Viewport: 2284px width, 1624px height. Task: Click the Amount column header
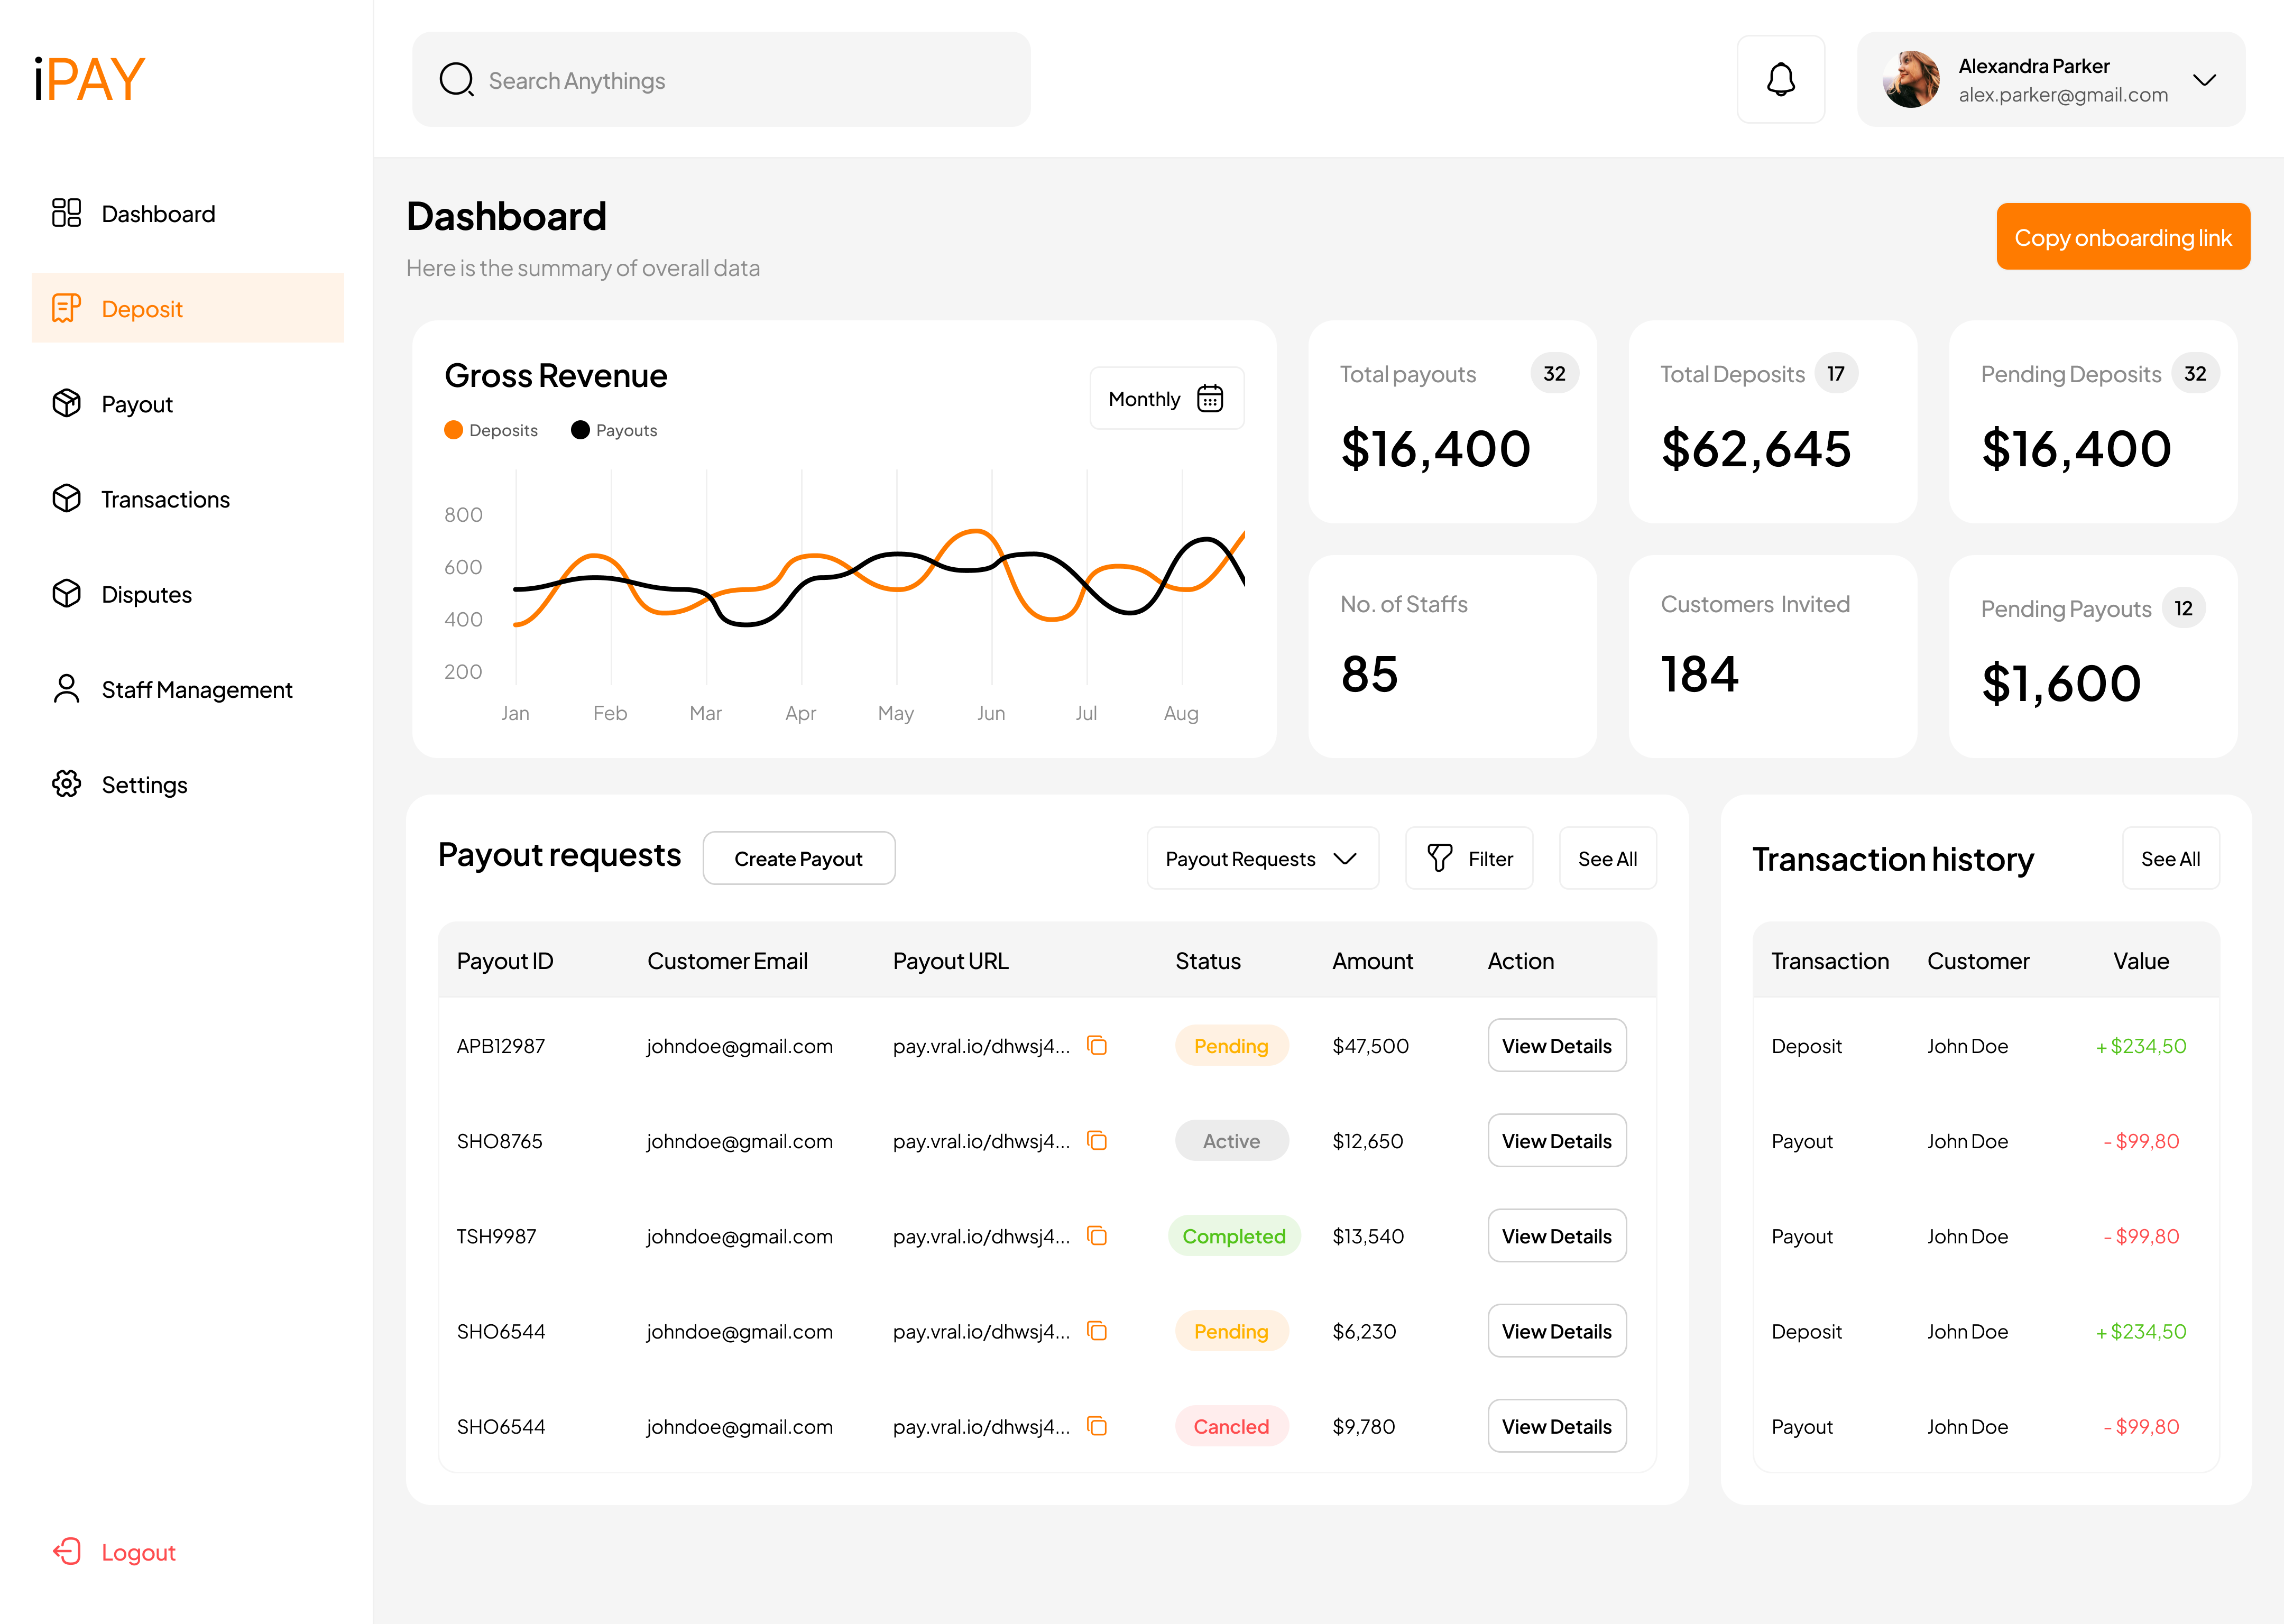click(x=1372, y=960)
